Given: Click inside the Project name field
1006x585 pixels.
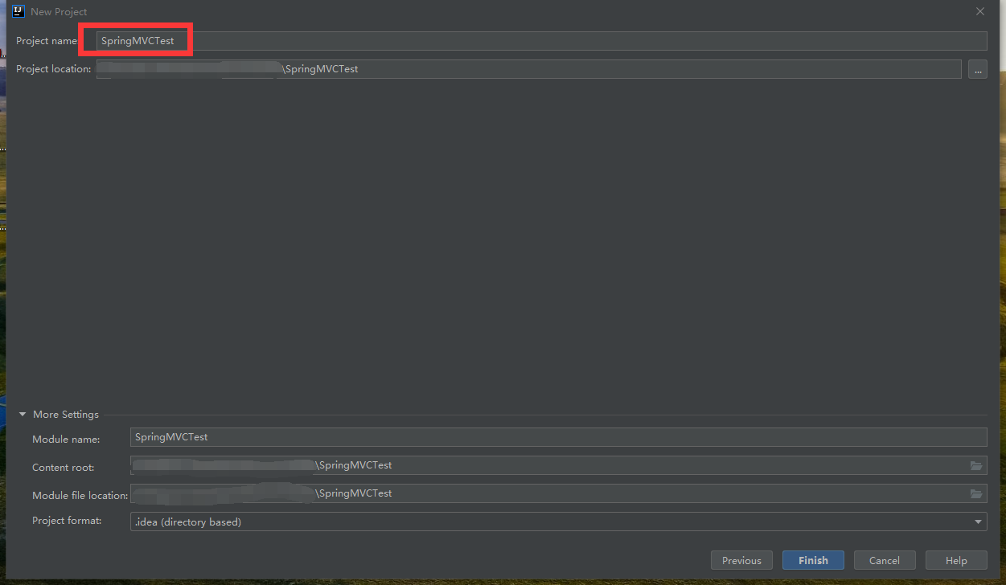Looking at the screenshot, I should [322, 40].
